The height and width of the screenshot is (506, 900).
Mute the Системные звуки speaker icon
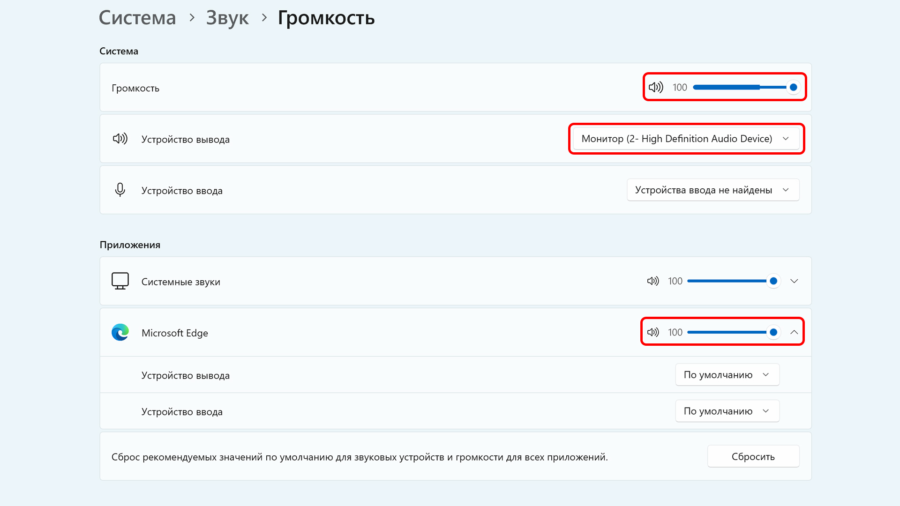652,281
